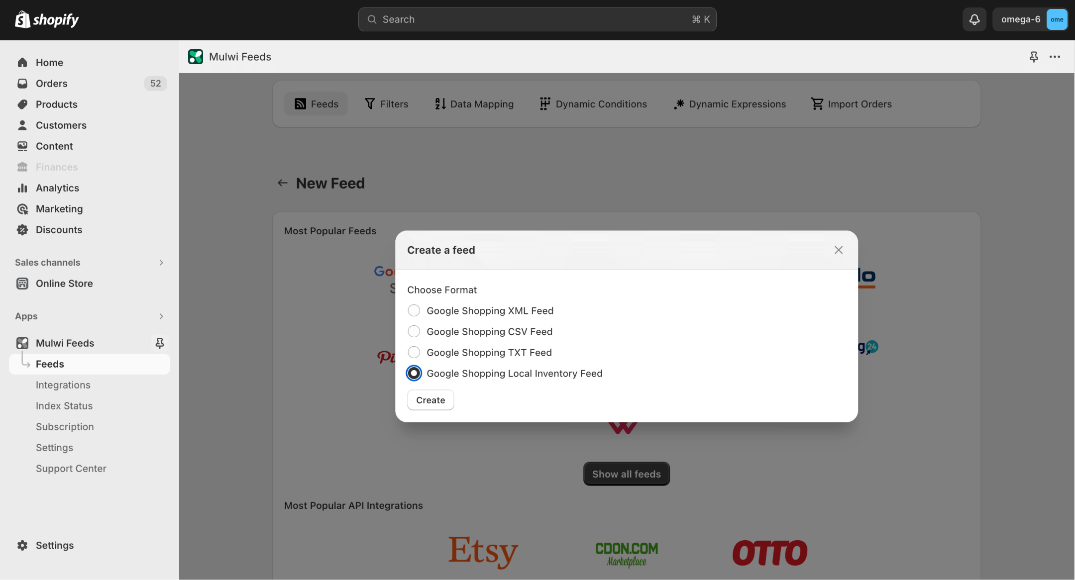
Task: Click the Mulwi Feeds logo in header
Action: [x=196, y=57]
